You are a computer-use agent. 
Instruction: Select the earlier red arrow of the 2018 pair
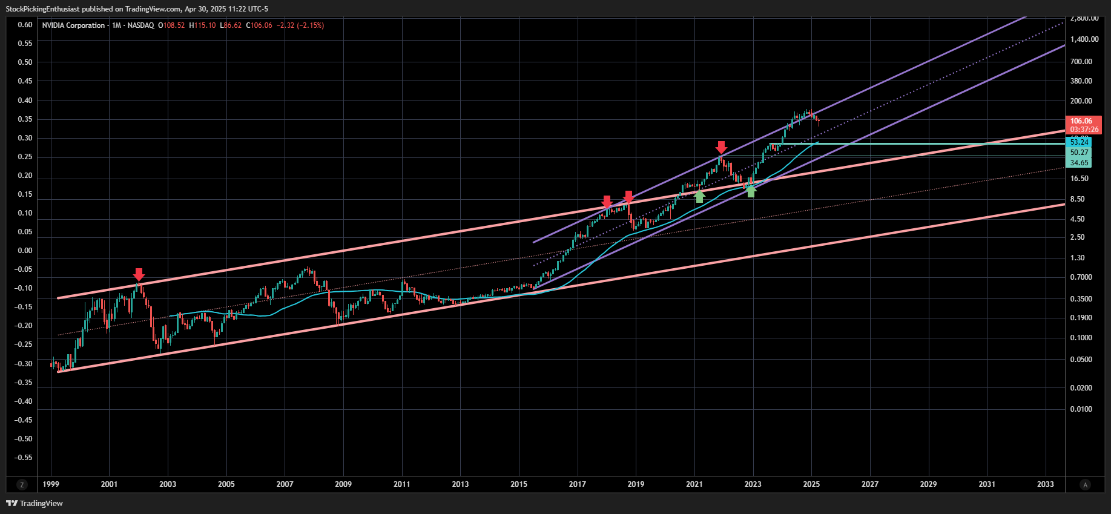click(607, 202)
